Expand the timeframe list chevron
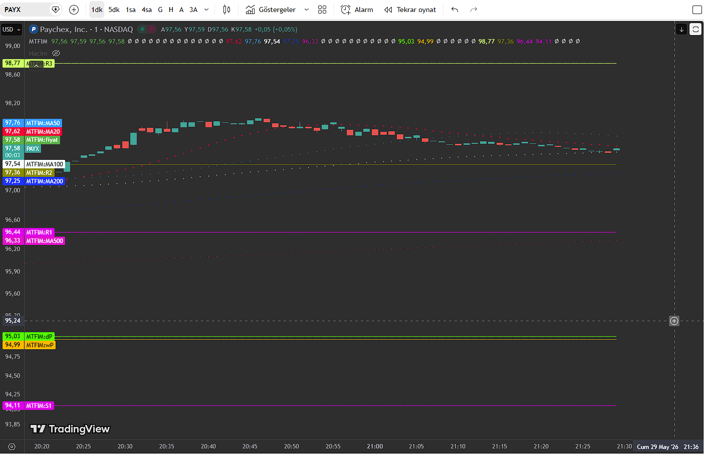704x455 pixels. (206, 10)
